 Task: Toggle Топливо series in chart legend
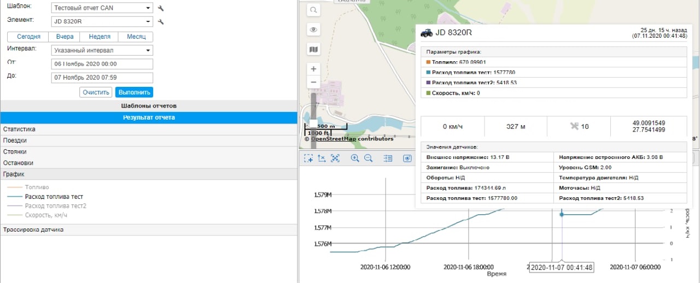click(37, 187)
